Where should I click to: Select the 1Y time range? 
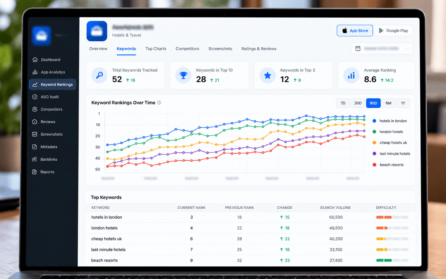(x=403, y=103)
